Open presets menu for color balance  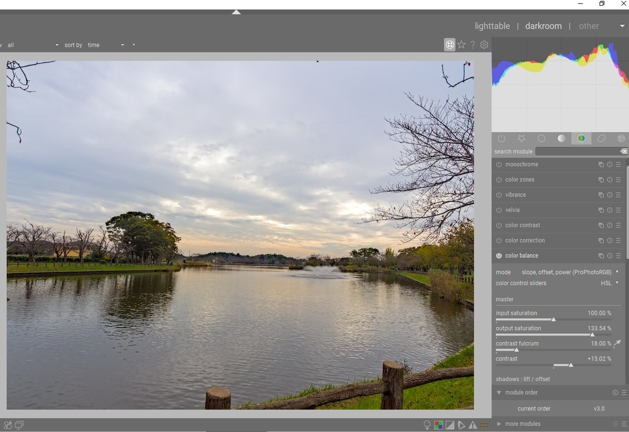click(619, 256)
